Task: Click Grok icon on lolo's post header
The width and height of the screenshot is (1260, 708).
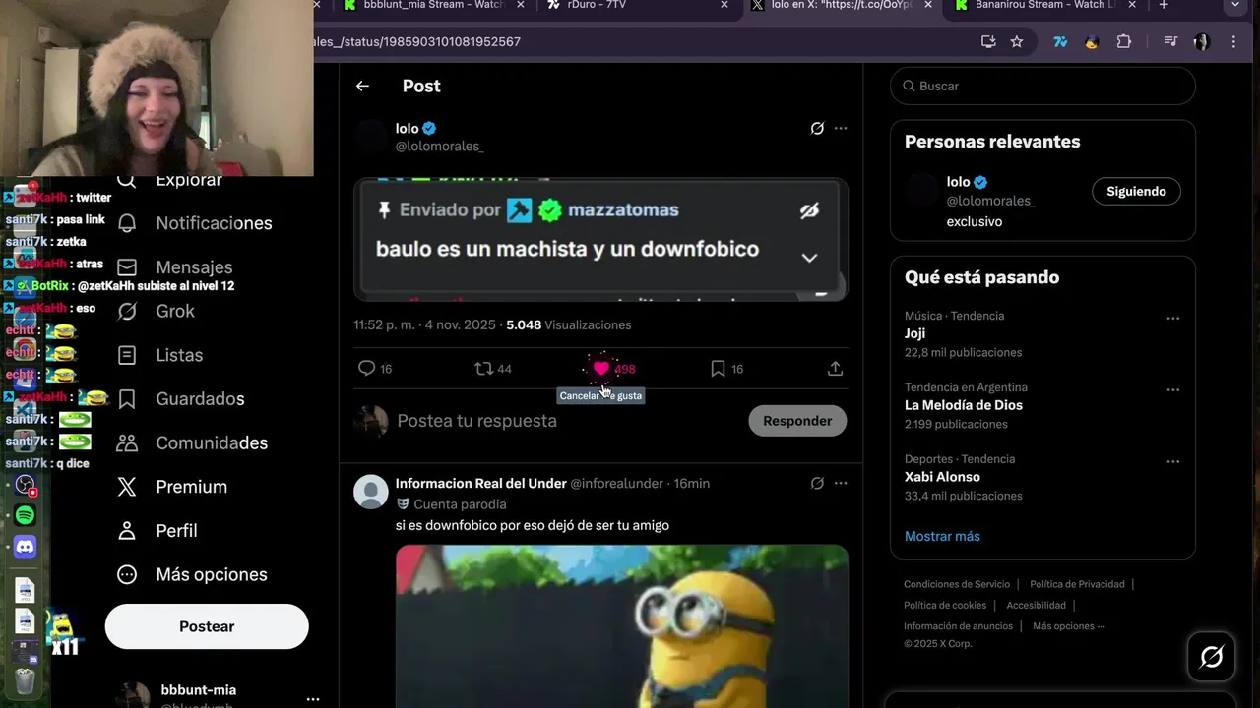Action: coord(817,128)
